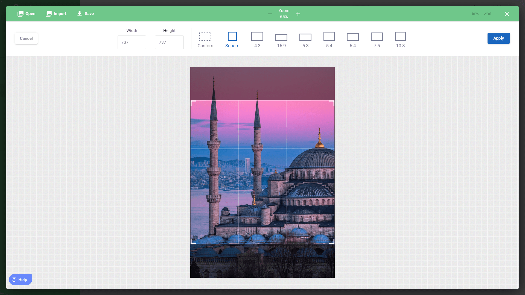This screenshot has height=295, width=525.
Task: Click the zoom in plus icon
Action: 298,14
